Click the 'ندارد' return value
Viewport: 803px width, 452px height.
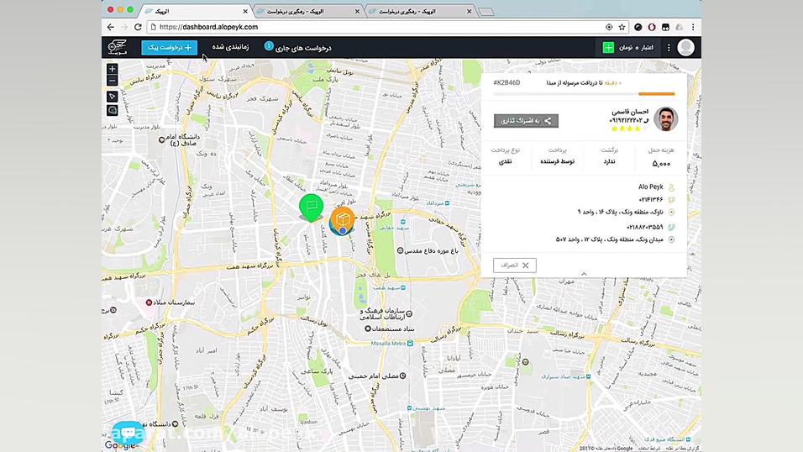609,161
